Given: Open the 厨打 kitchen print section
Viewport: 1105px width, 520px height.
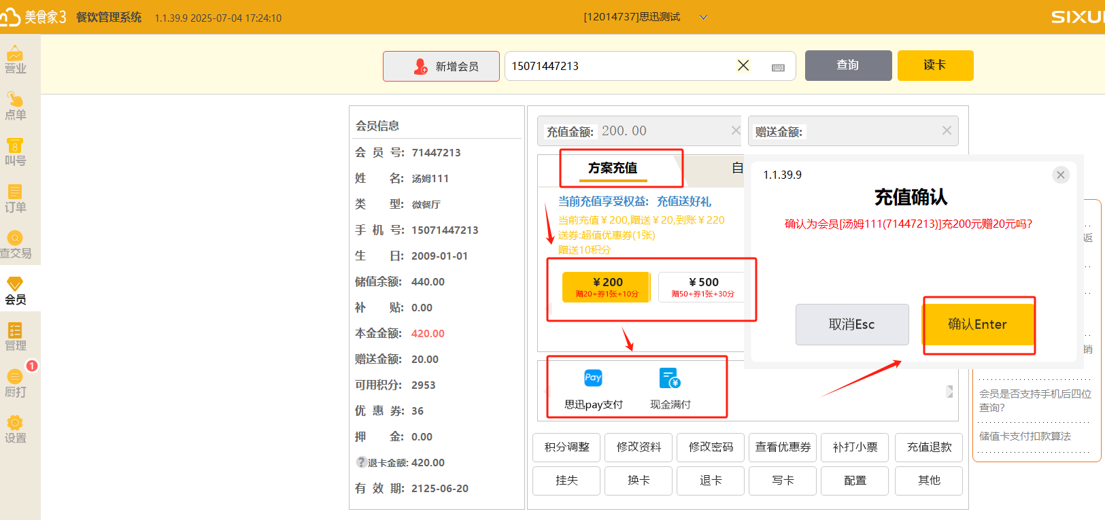Looking at the screenshot, I should tap(15, 383).
